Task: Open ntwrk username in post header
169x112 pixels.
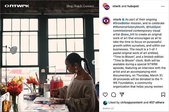Action: 116,6
